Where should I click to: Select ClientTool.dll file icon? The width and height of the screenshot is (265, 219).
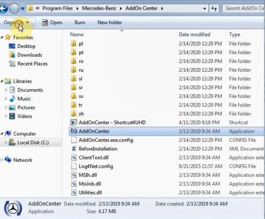point(74,157)
